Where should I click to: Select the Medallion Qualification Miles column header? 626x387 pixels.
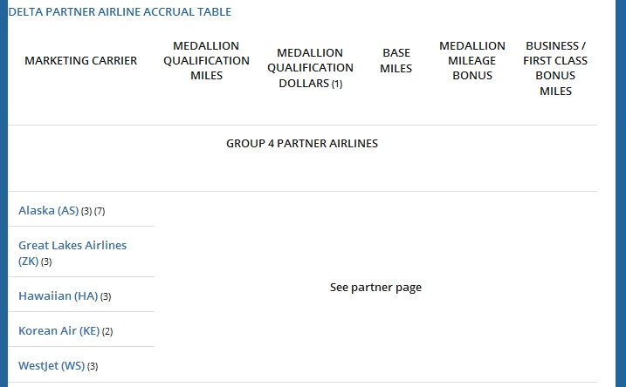coord(206,61)
